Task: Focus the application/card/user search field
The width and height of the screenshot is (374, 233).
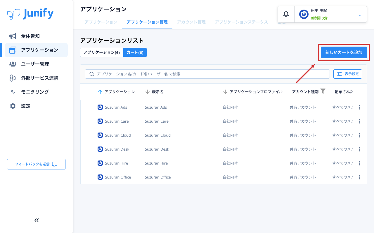Action: point(207,74)
